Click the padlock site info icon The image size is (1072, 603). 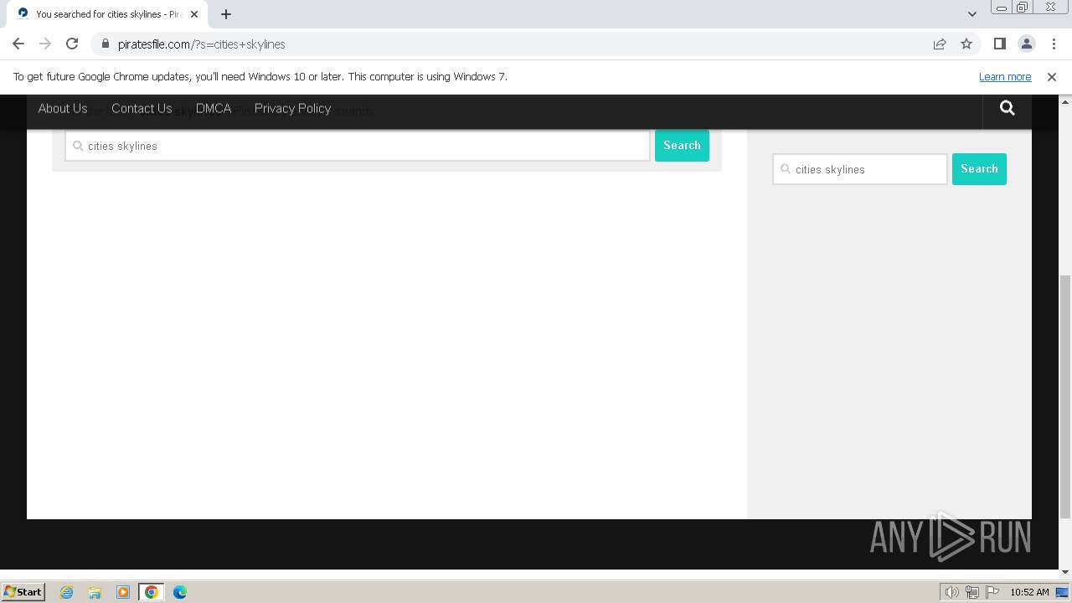(106, 44)
